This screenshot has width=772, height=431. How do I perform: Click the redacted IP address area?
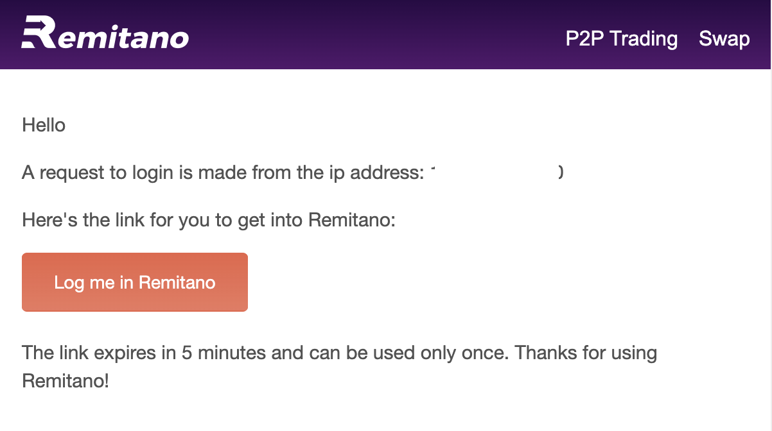pyautogui.click(x=495, y=173)
